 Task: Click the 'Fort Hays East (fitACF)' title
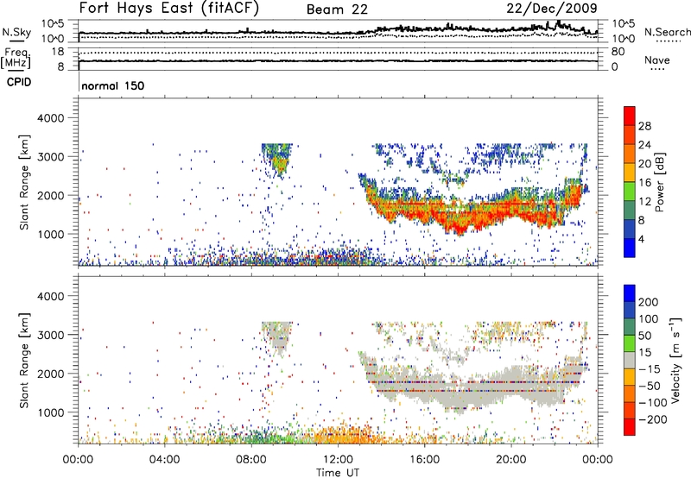(169, 9)
